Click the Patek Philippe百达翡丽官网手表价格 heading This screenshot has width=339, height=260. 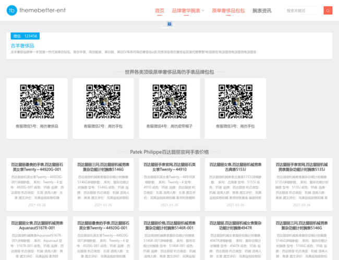[x=169, y=152]
